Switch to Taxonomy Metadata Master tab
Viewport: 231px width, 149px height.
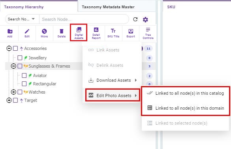(108, 7)
